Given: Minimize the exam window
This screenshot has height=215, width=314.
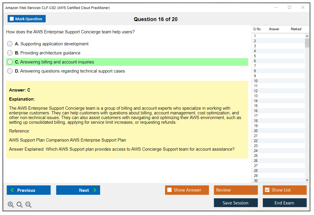Looking at the screenshot, I should [x=276, y=8].
